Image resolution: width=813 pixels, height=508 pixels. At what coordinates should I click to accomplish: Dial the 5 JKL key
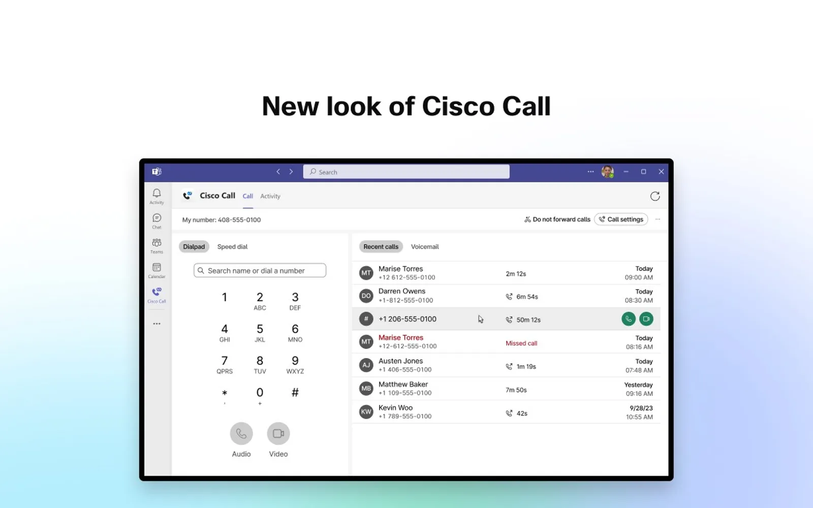pyautogui.click(x=260, y=333)
